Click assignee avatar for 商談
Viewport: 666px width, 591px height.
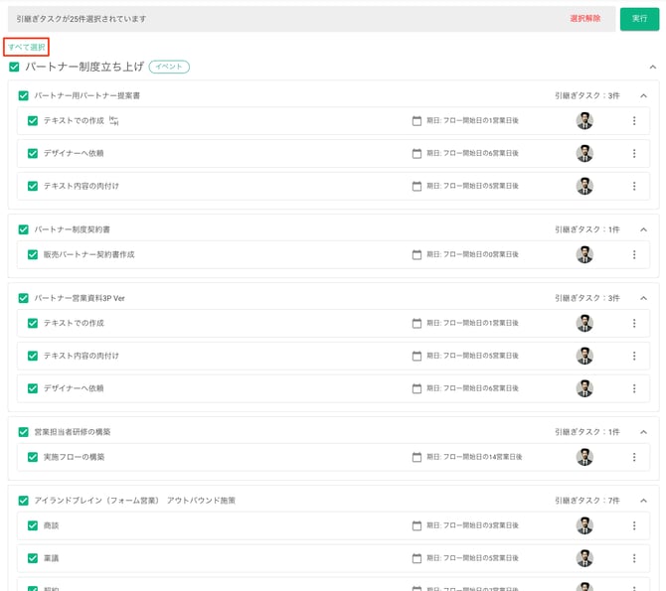click(x=584, y=525)
